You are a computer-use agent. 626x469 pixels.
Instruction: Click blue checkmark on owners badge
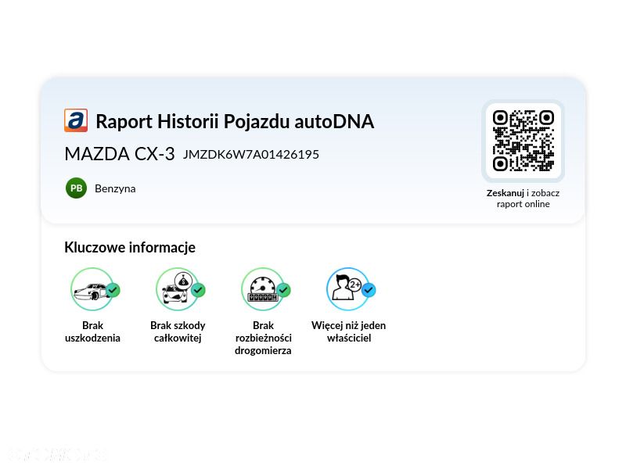point(369,290)
